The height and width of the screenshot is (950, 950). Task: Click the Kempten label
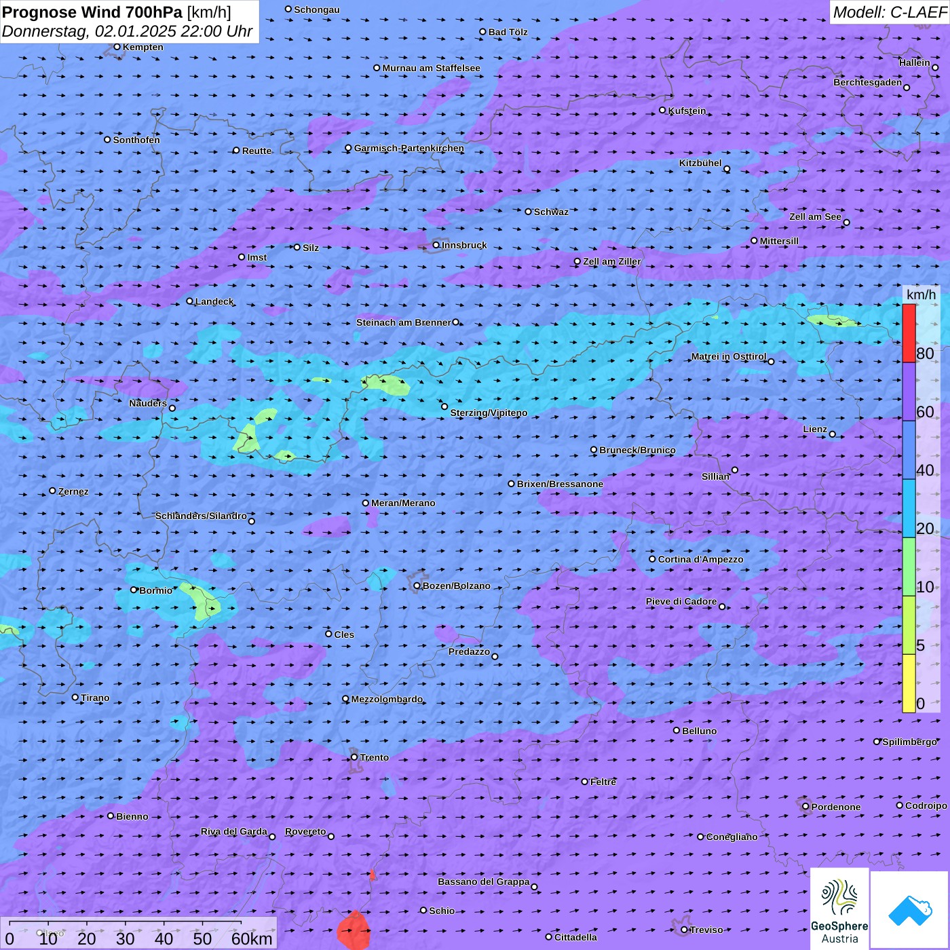coord(142,47)
